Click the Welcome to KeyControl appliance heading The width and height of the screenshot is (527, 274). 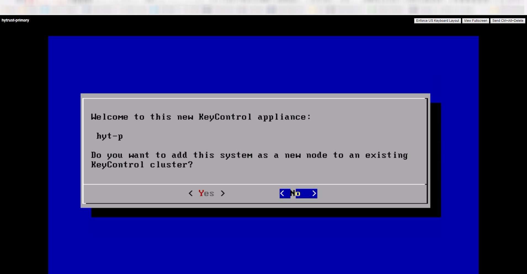click(x=201, y=117)
